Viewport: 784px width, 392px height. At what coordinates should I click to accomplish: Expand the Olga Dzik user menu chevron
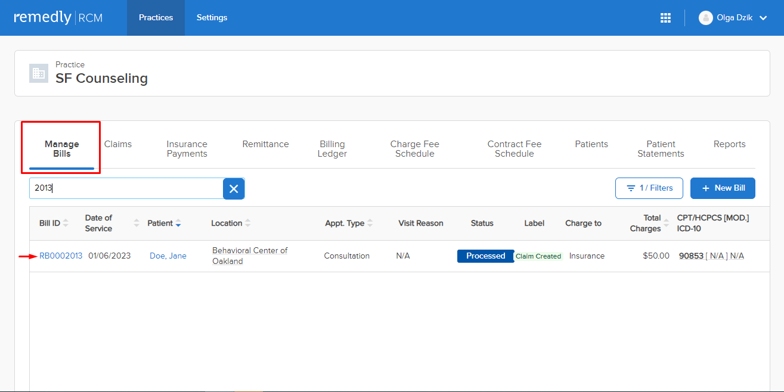763,18
